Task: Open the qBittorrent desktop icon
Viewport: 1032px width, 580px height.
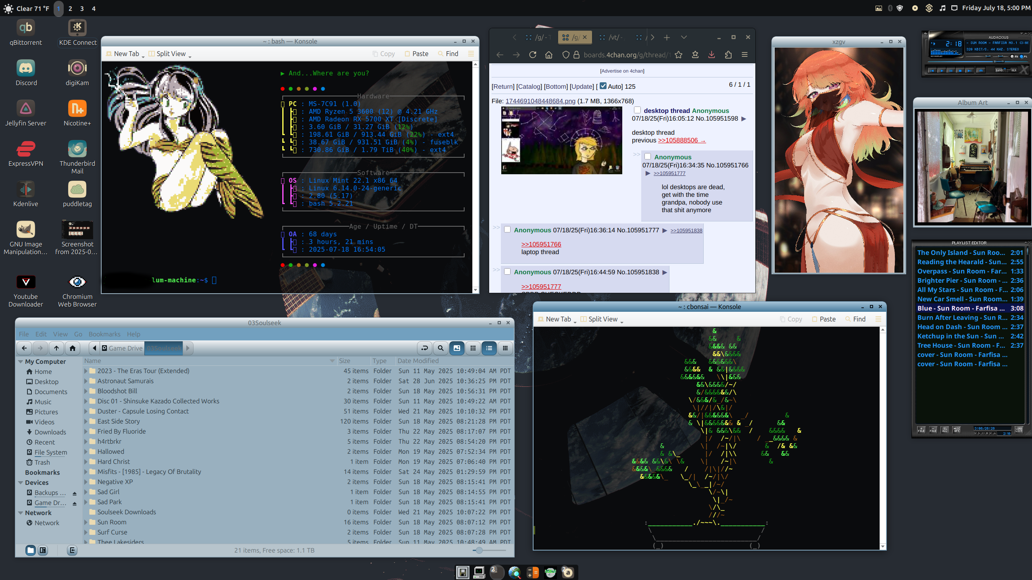Action: (25, 33)
